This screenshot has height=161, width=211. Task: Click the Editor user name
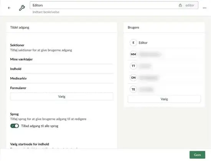(x=143, y=43)
